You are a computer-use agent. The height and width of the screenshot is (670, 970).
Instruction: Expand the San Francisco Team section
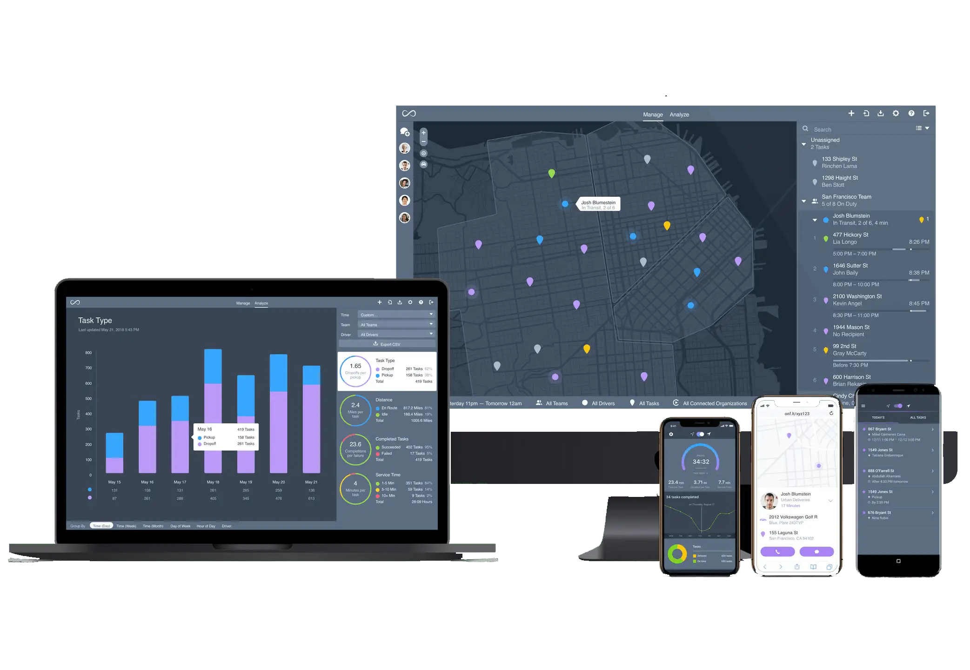804,199
